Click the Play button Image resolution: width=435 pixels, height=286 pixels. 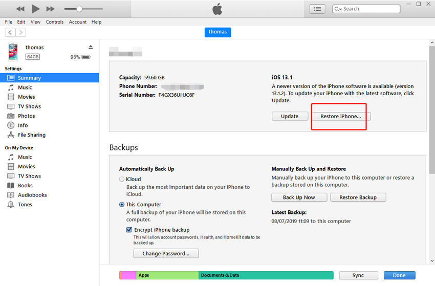pos(35,9)
